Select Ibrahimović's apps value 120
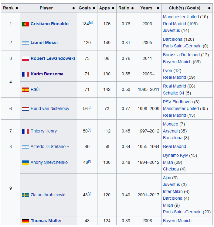 pyautogui.click(x=107, y=195)
